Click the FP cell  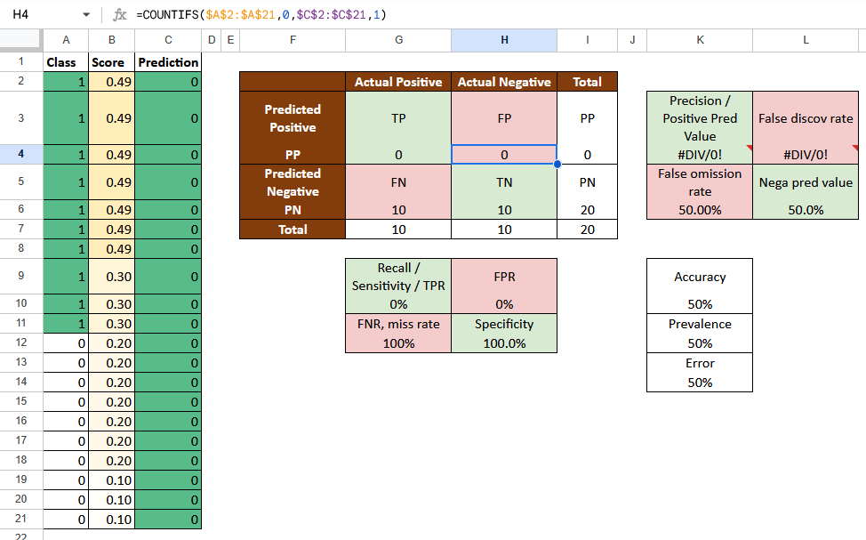coord(504,118)
